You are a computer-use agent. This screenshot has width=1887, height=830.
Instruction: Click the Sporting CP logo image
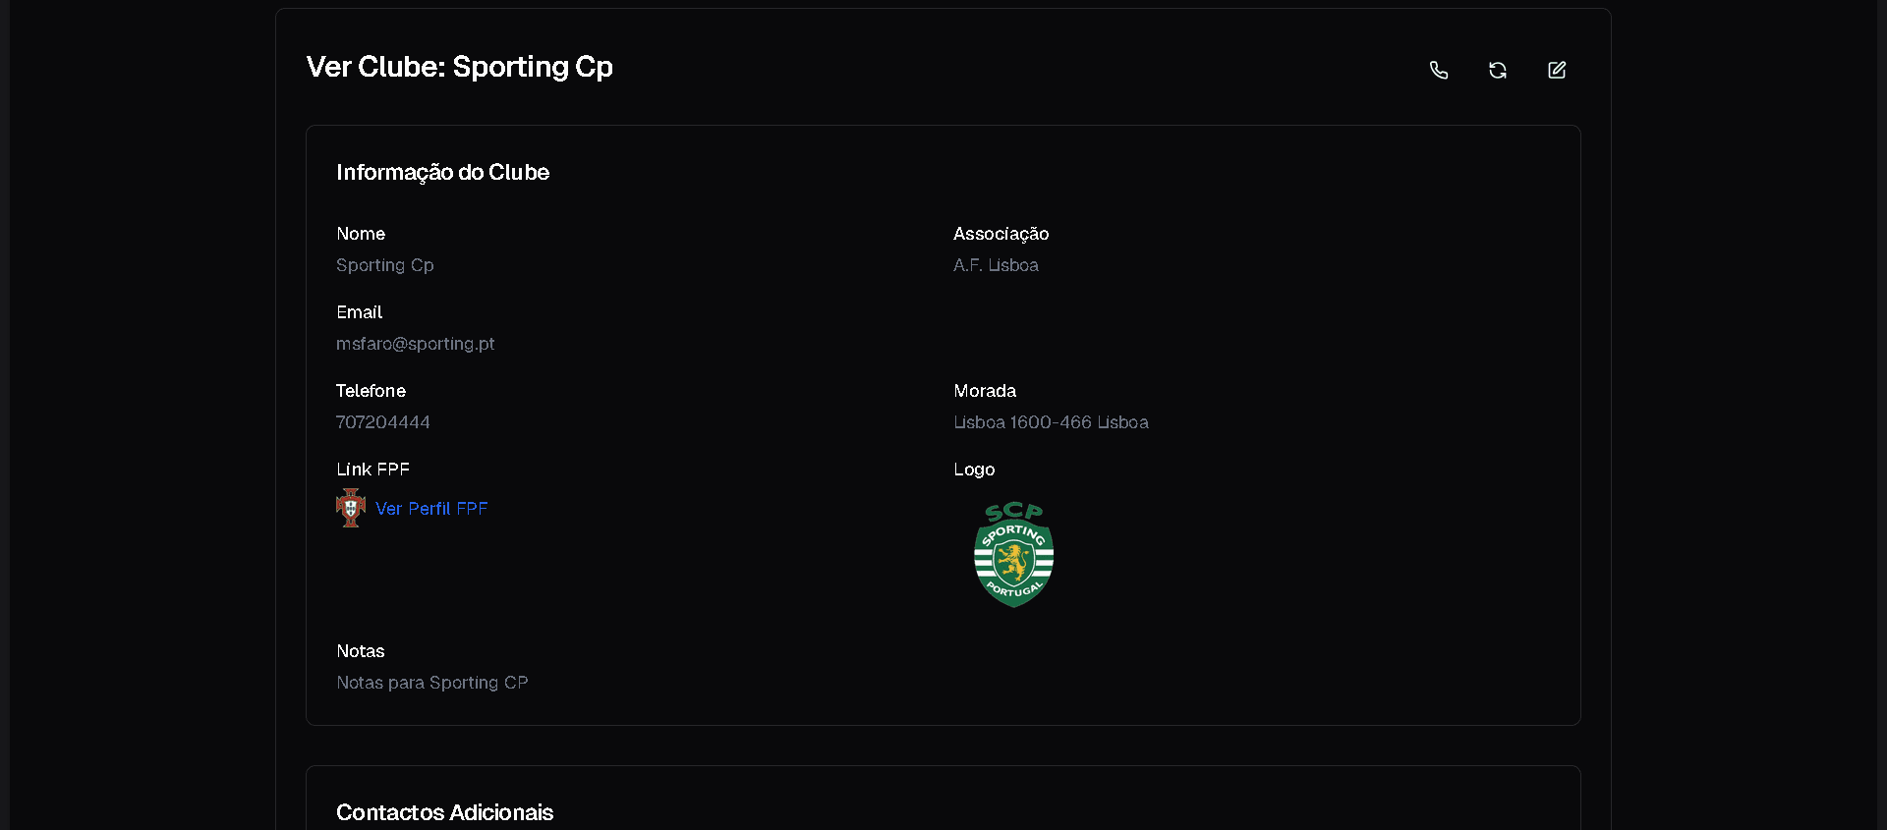(1013, 554)
